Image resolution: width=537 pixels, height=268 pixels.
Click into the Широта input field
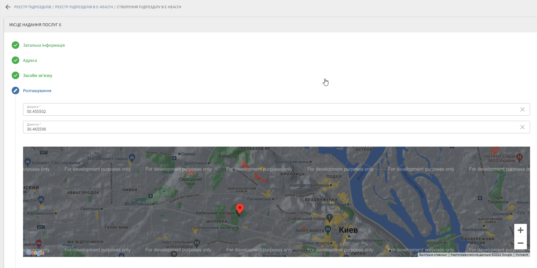pos(269,111)
